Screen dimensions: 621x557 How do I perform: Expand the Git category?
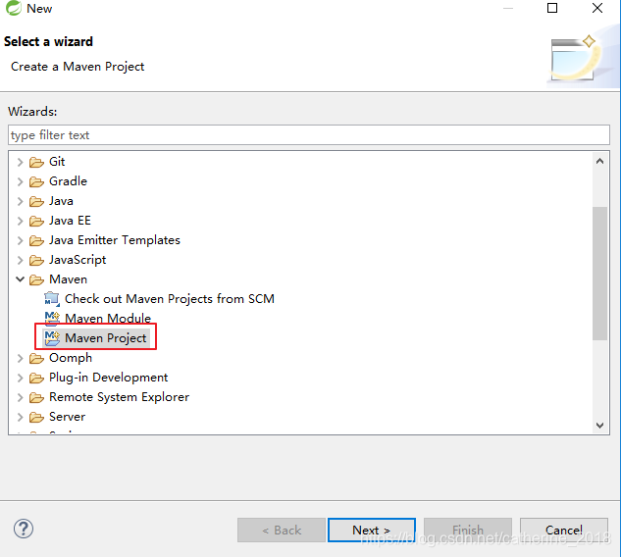pyautogui.click(x=21, y=162)
